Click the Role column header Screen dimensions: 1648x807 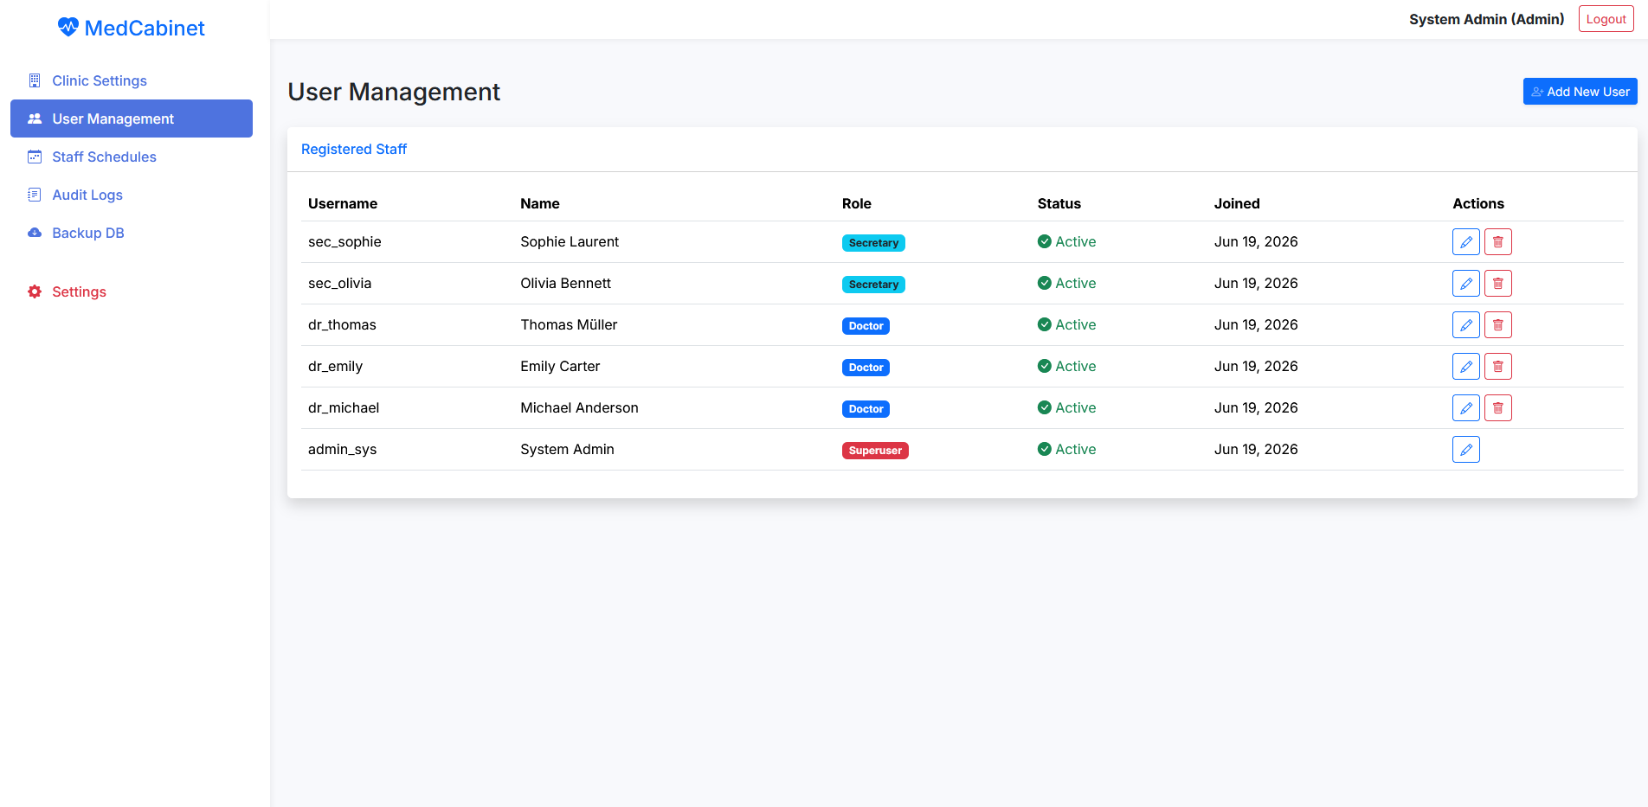856,204
